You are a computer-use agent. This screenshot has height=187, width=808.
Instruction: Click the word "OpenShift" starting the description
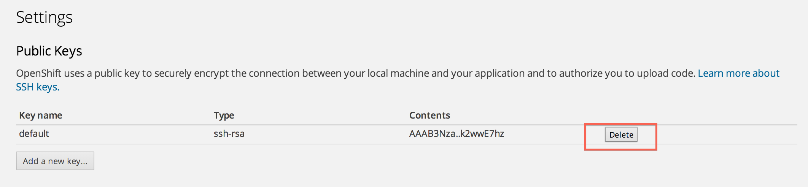point(38,73)
